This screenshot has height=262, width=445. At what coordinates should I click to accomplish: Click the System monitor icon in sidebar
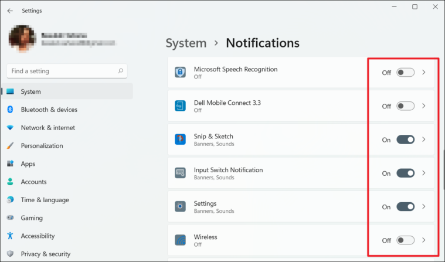point(10,91)
